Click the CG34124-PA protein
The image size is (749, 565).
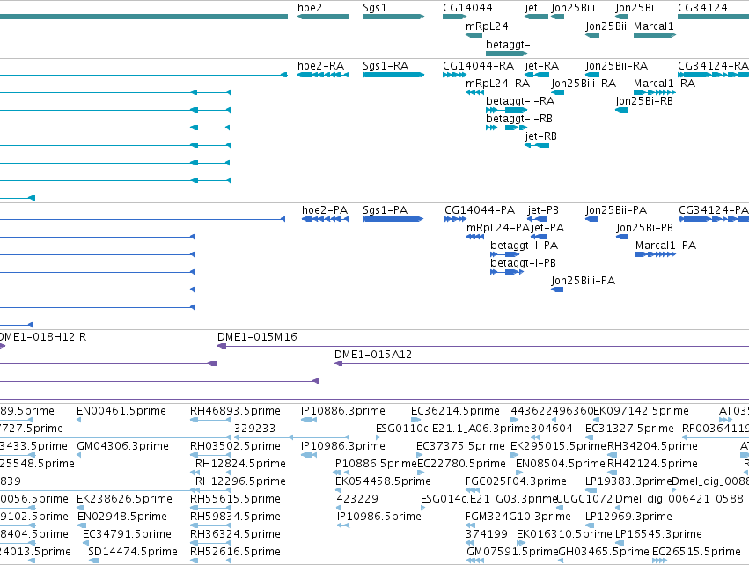tap(714, 219)
